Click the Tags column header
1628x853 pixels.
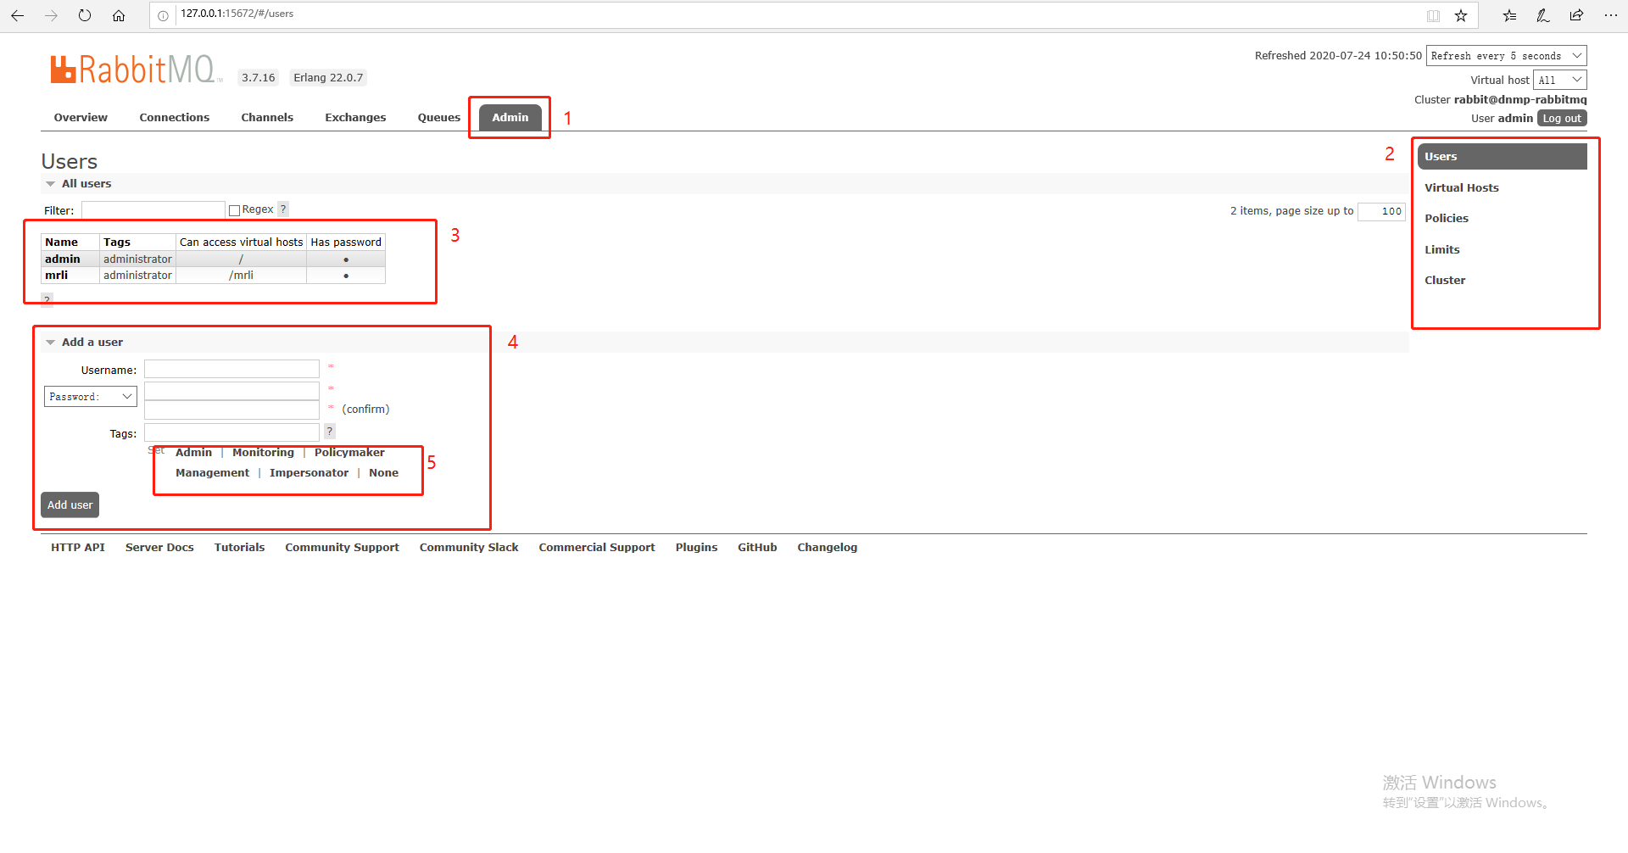[x=137, y=242]
